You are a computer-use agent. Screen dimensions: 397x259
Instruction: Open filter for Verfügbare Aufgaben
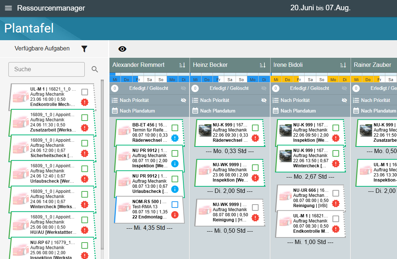click(x=84, y=49)
